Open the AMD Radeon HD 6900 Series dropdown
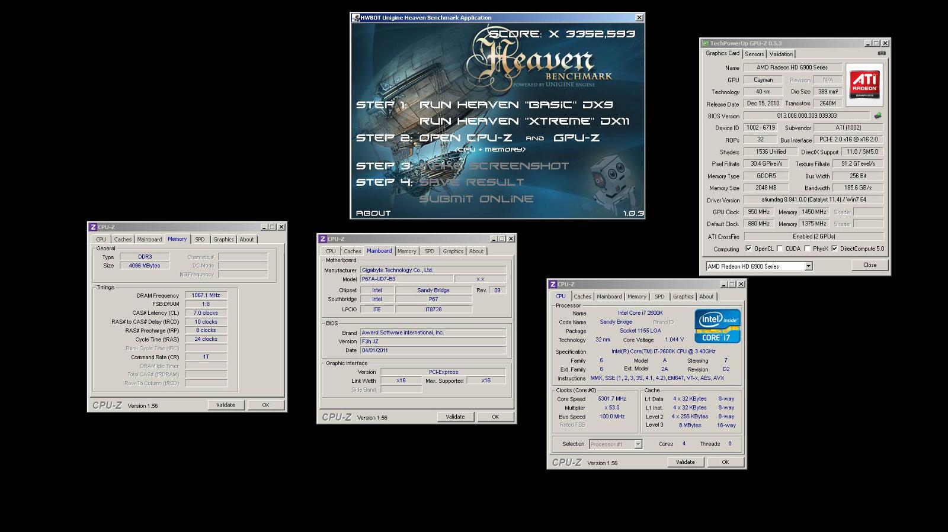The width and height of the screenshot is (948, 532). 808,266
